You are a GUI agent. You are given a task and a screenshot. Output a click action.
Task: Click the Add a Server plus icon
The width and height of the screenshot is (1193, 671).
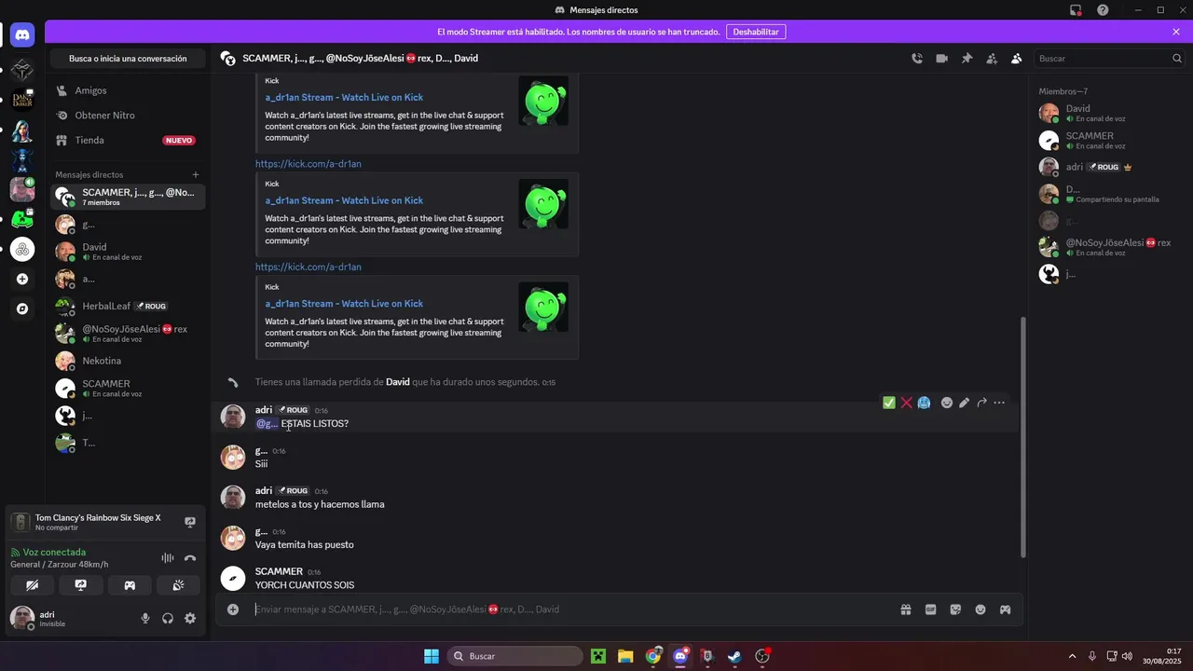[x=22, y=279]
